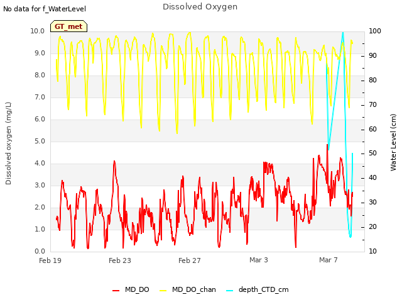
Task: Click the 5.0 left axis tick label
Action: [40, 141]
